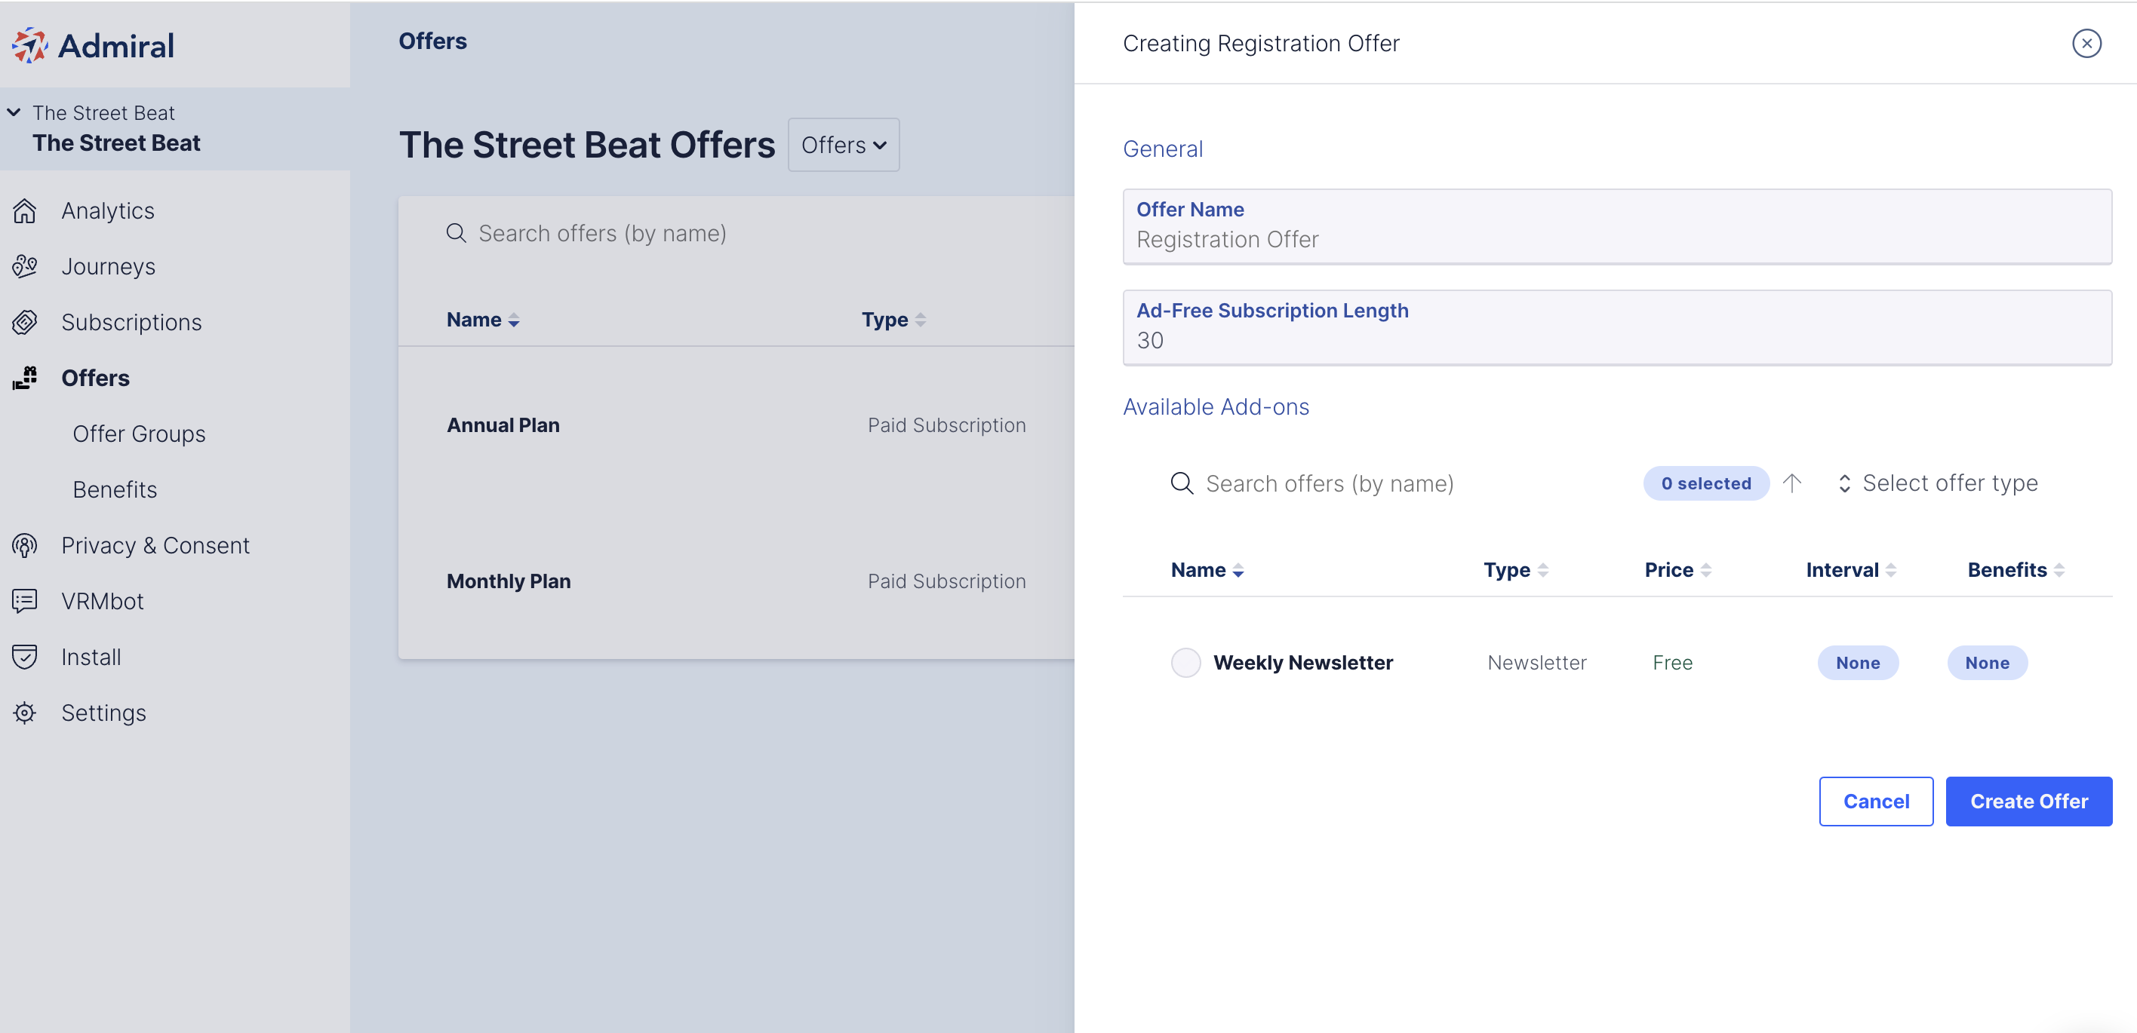Open the Select offer type dropdown
Screen dimensions: 2137x1033
[x=1938, y=483]
